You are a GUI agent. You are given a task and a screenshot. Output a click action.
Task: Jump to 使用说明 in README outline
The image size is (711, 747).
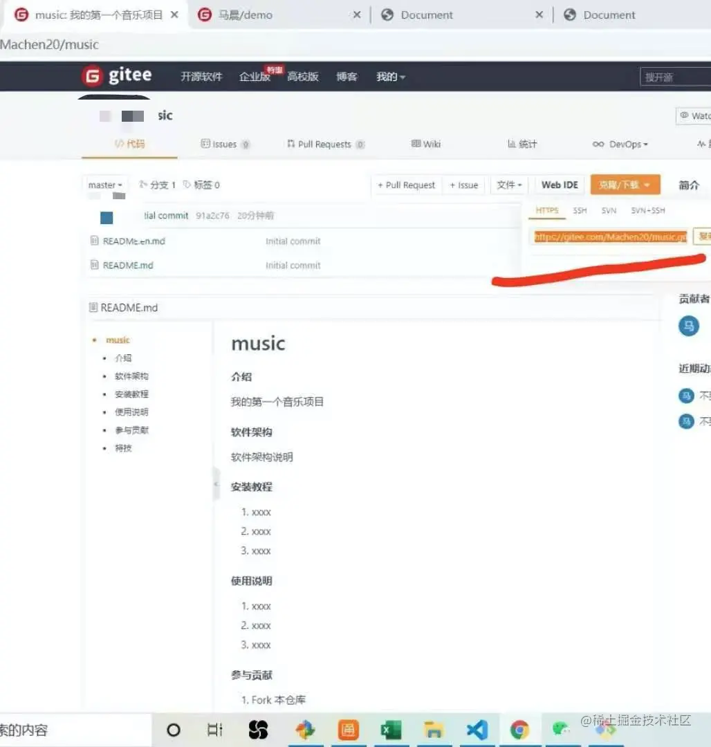click(x=131, y=412)
